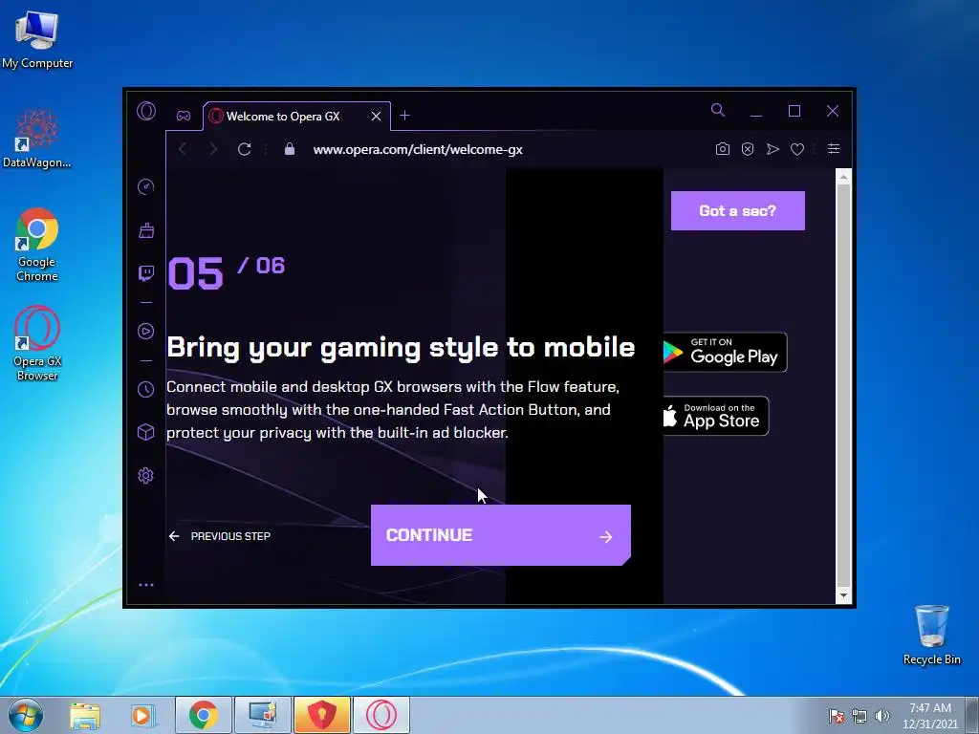Open the Twitch panel in sidebar
The width and height of the screenshot is (979, 734).
(x=146, y=273)
